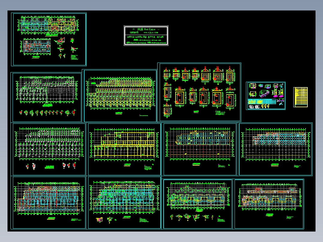Select the grey column plan with red details below

click(49, 149)
